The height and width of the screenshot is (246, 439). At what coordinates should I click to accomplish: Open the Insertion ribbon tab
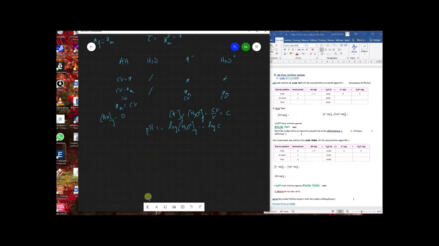click(288, 40)
